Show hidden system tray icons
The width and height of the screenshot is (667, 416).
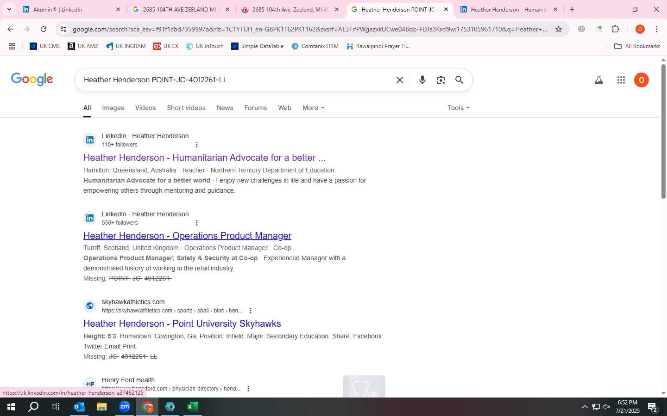click(585, 407)
